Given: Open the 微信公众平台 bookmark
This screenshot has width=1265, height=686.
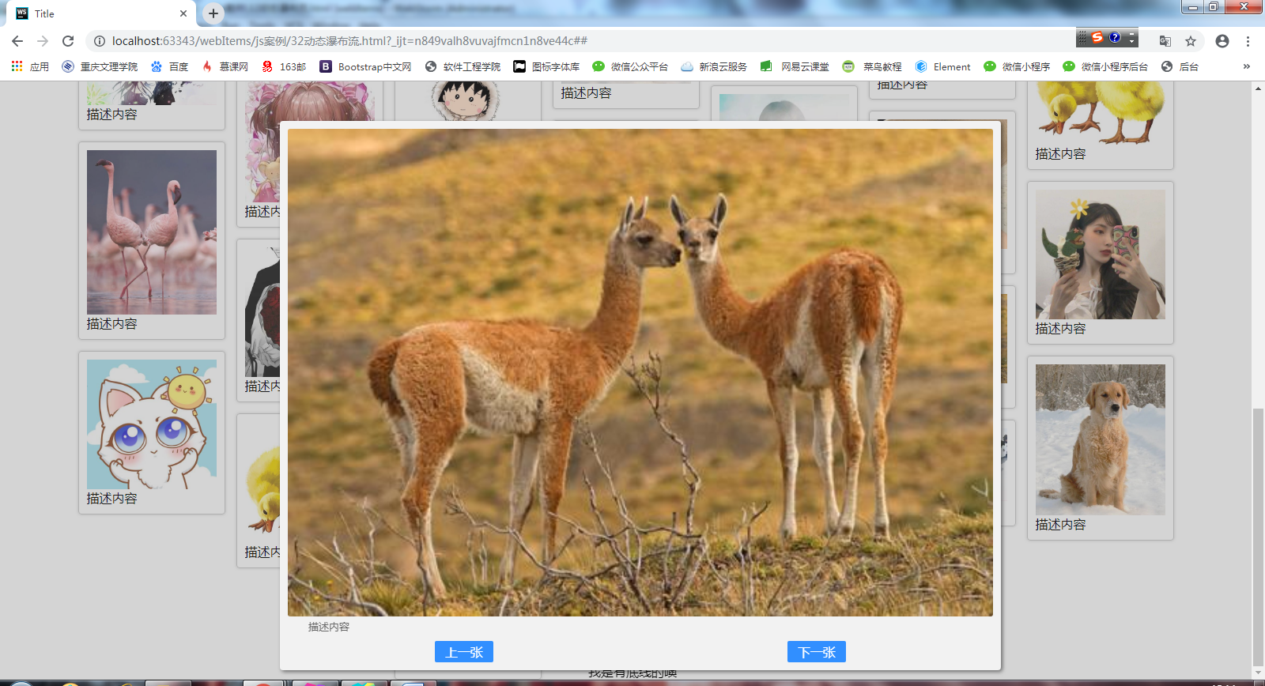Looking at the screenshot, I should (x=630, y=66).
